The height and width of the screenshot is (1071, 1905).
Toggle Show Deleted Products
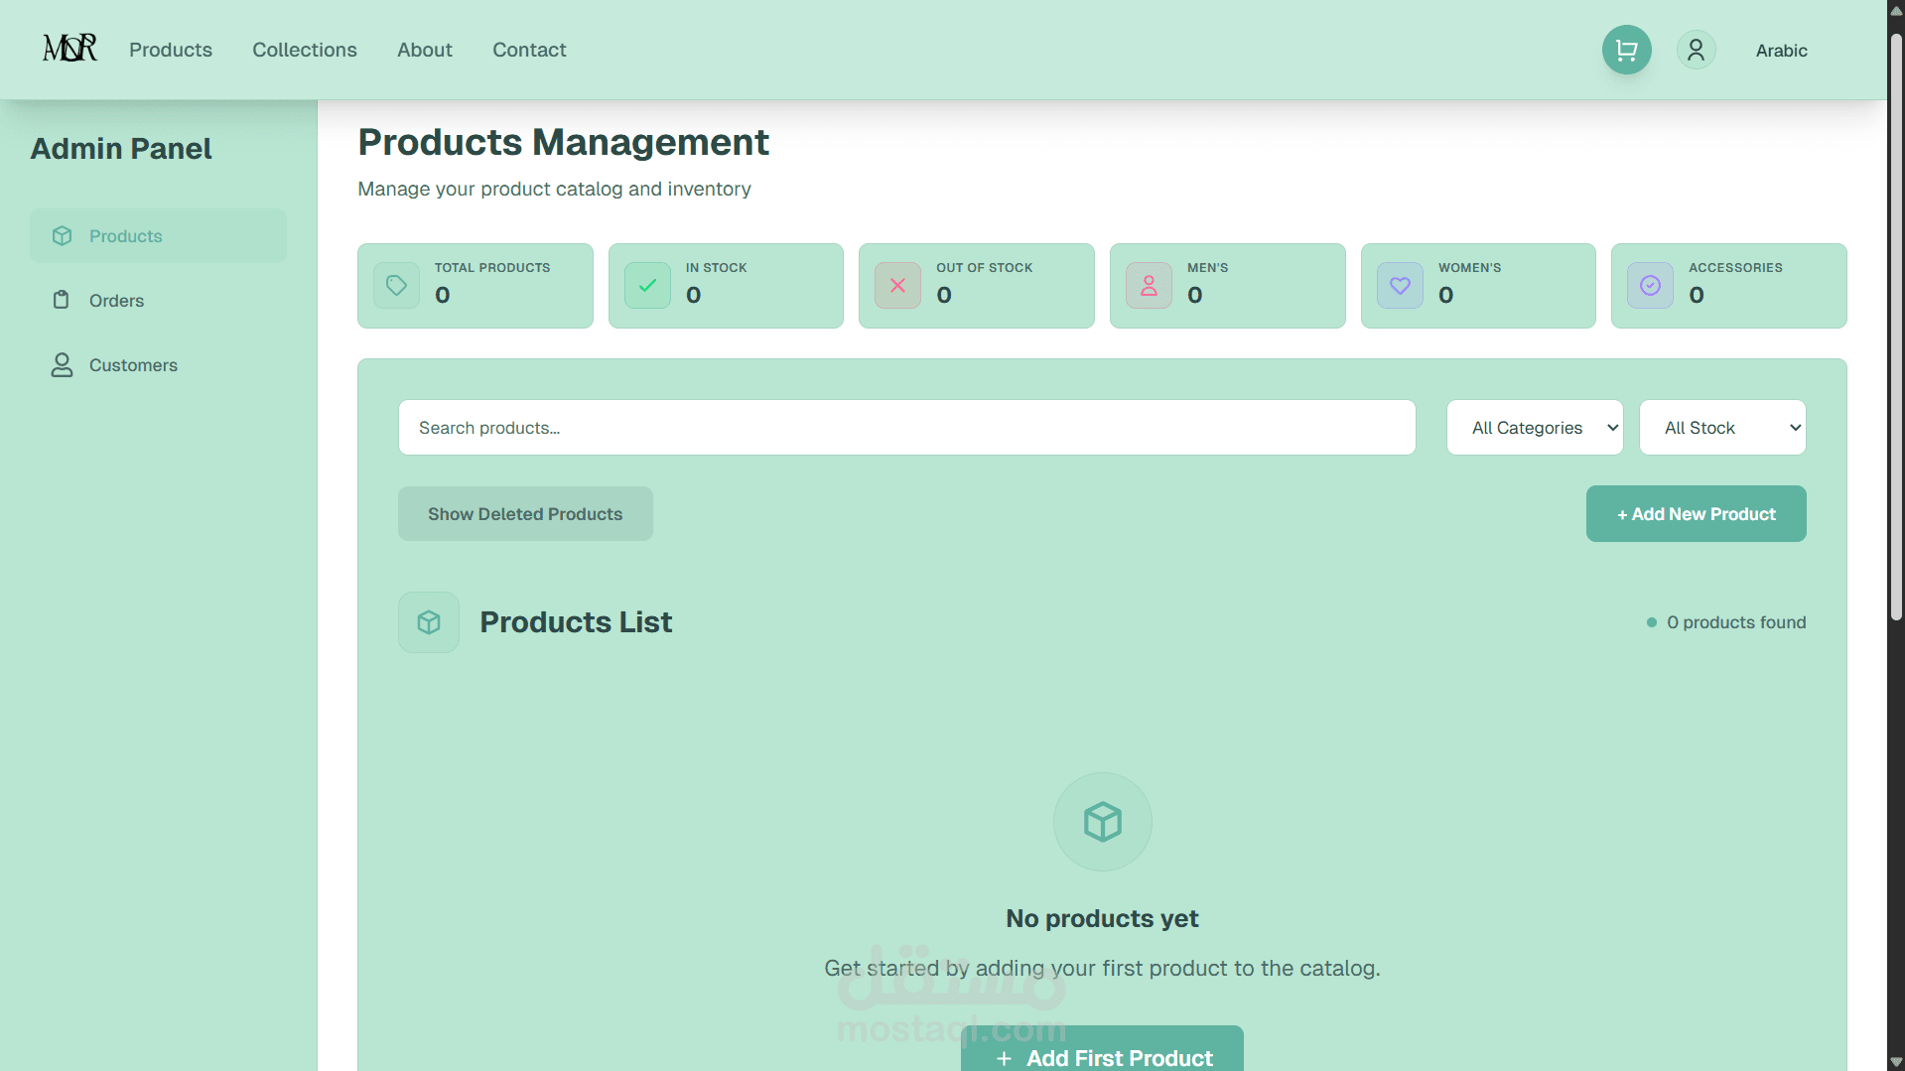coord(525,514)
